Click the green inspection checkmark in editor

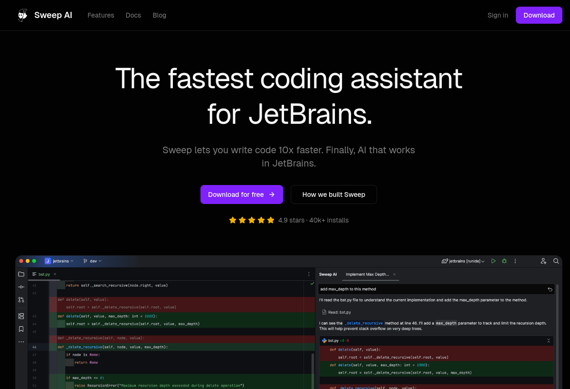click(312, 283)
